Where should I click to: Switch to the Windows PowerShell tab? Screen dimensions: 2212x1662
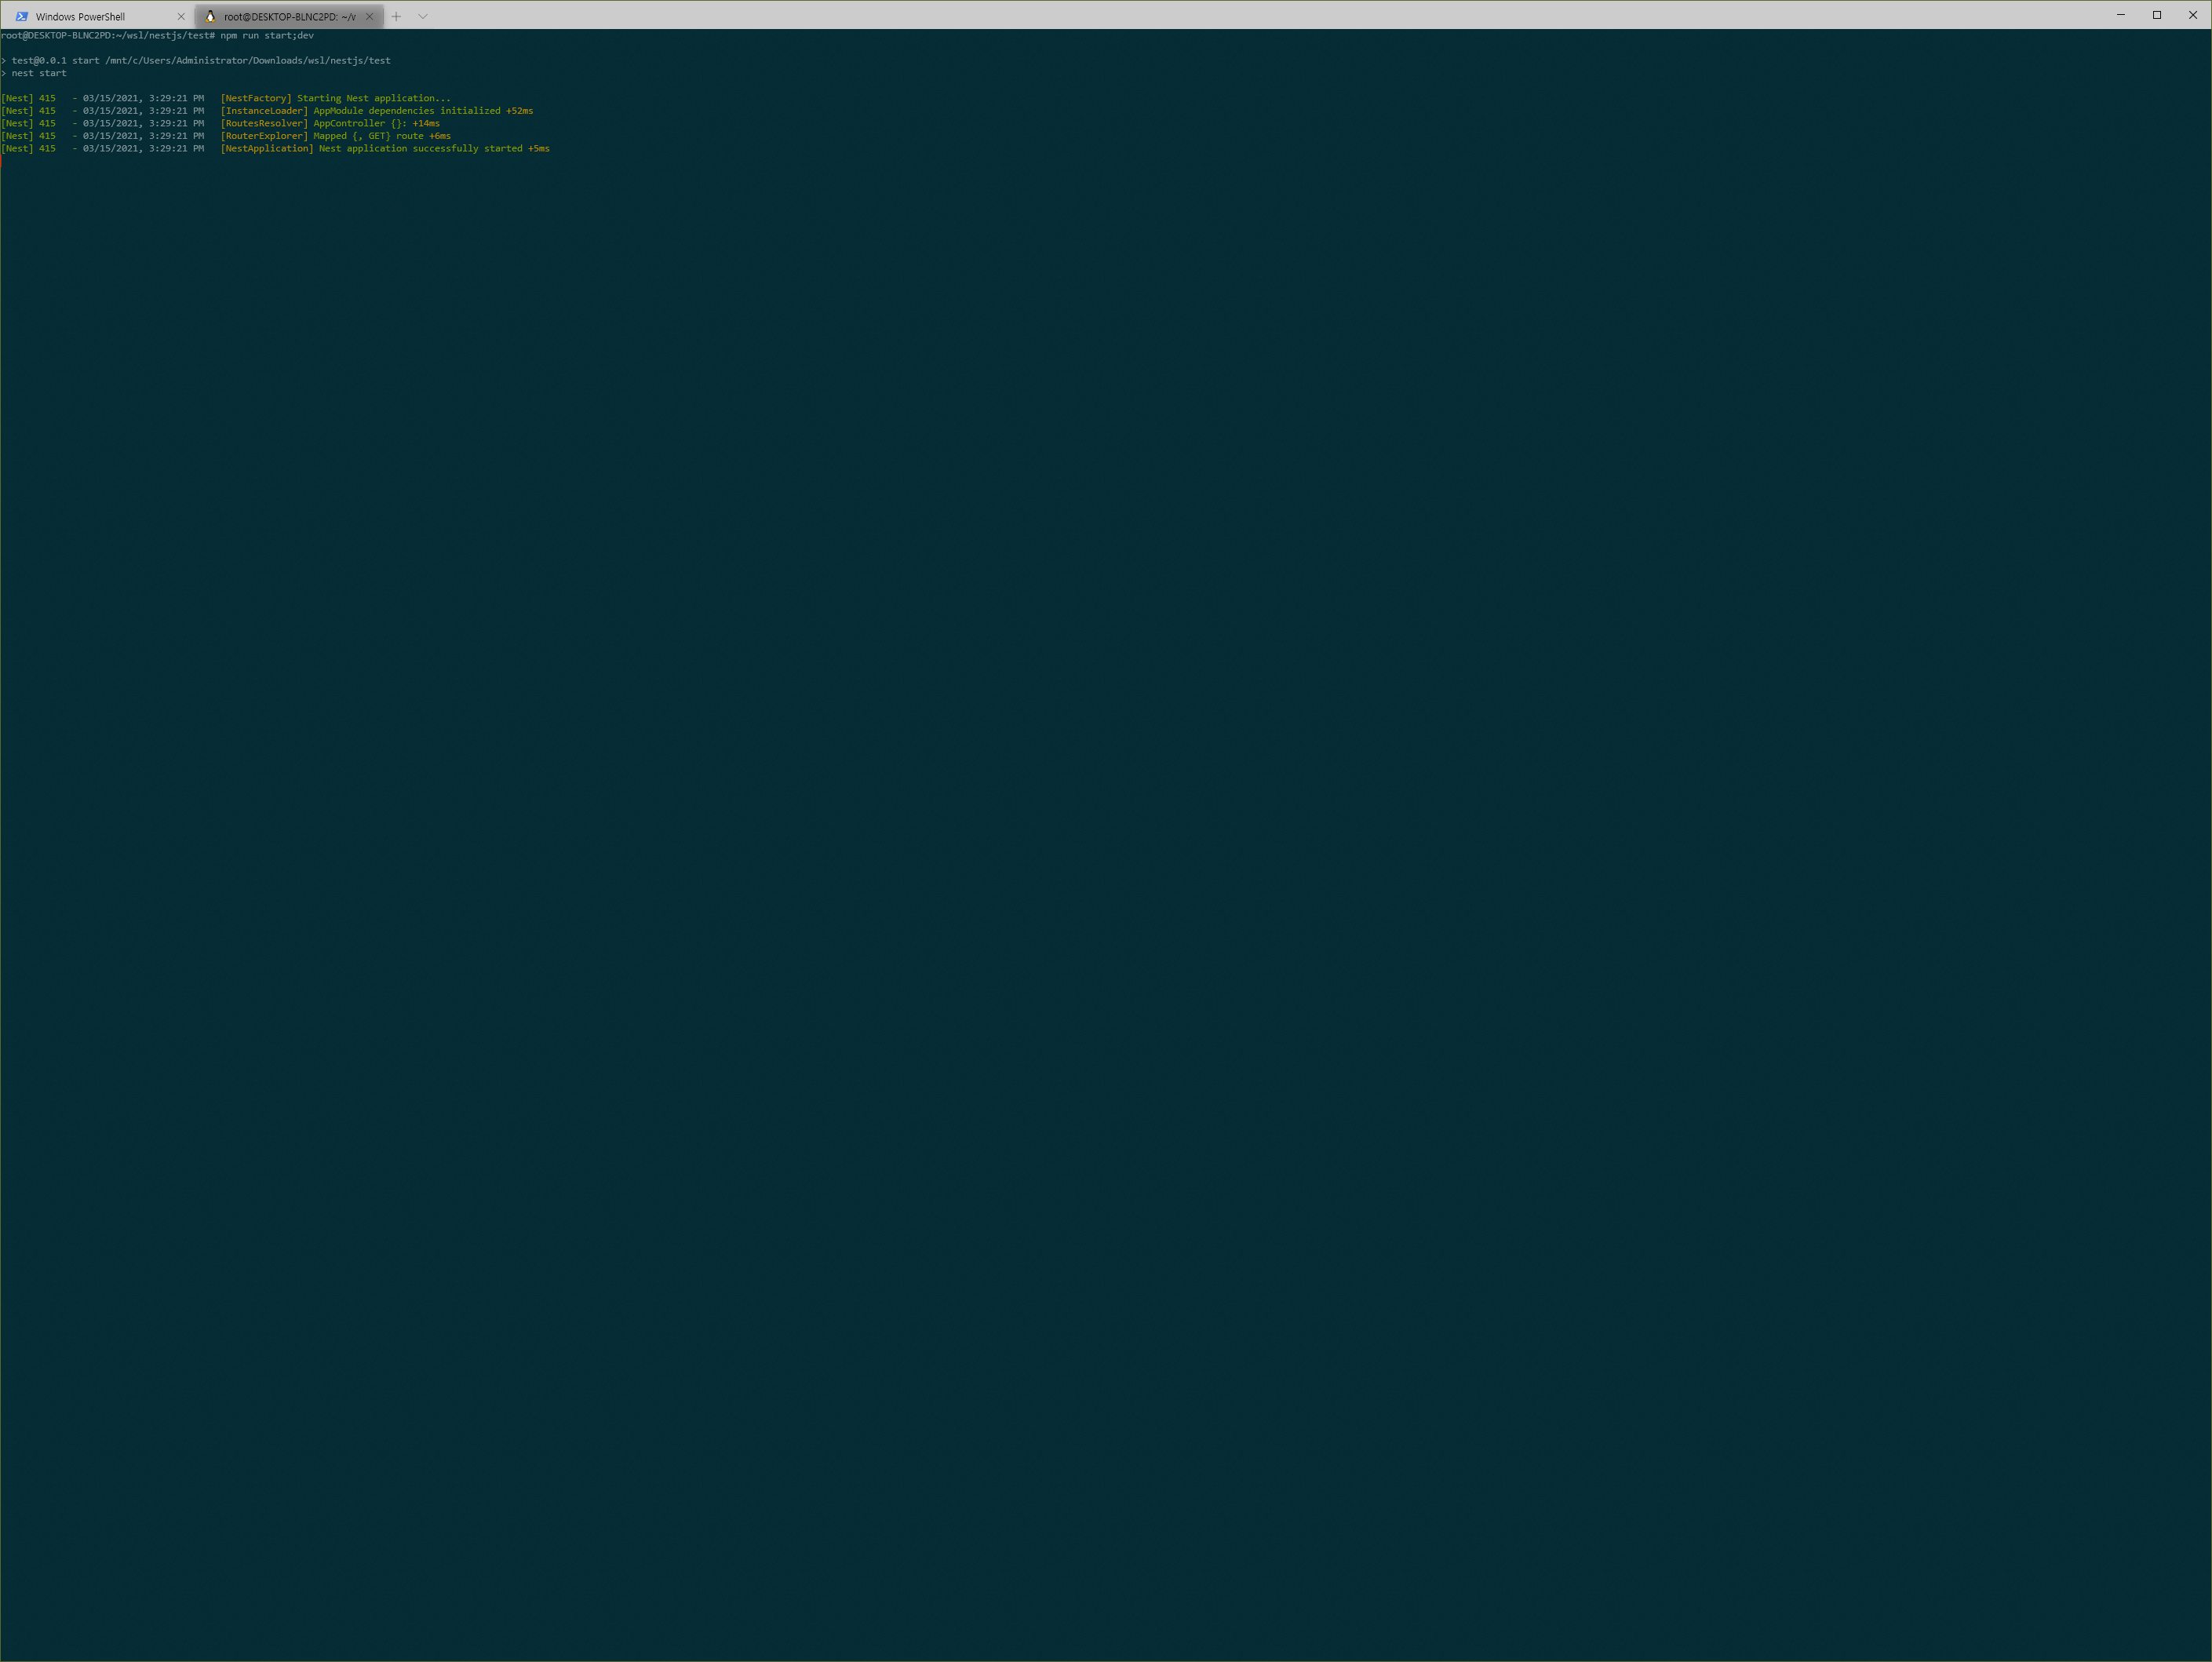pyautogui.click(x=80, y=17)
